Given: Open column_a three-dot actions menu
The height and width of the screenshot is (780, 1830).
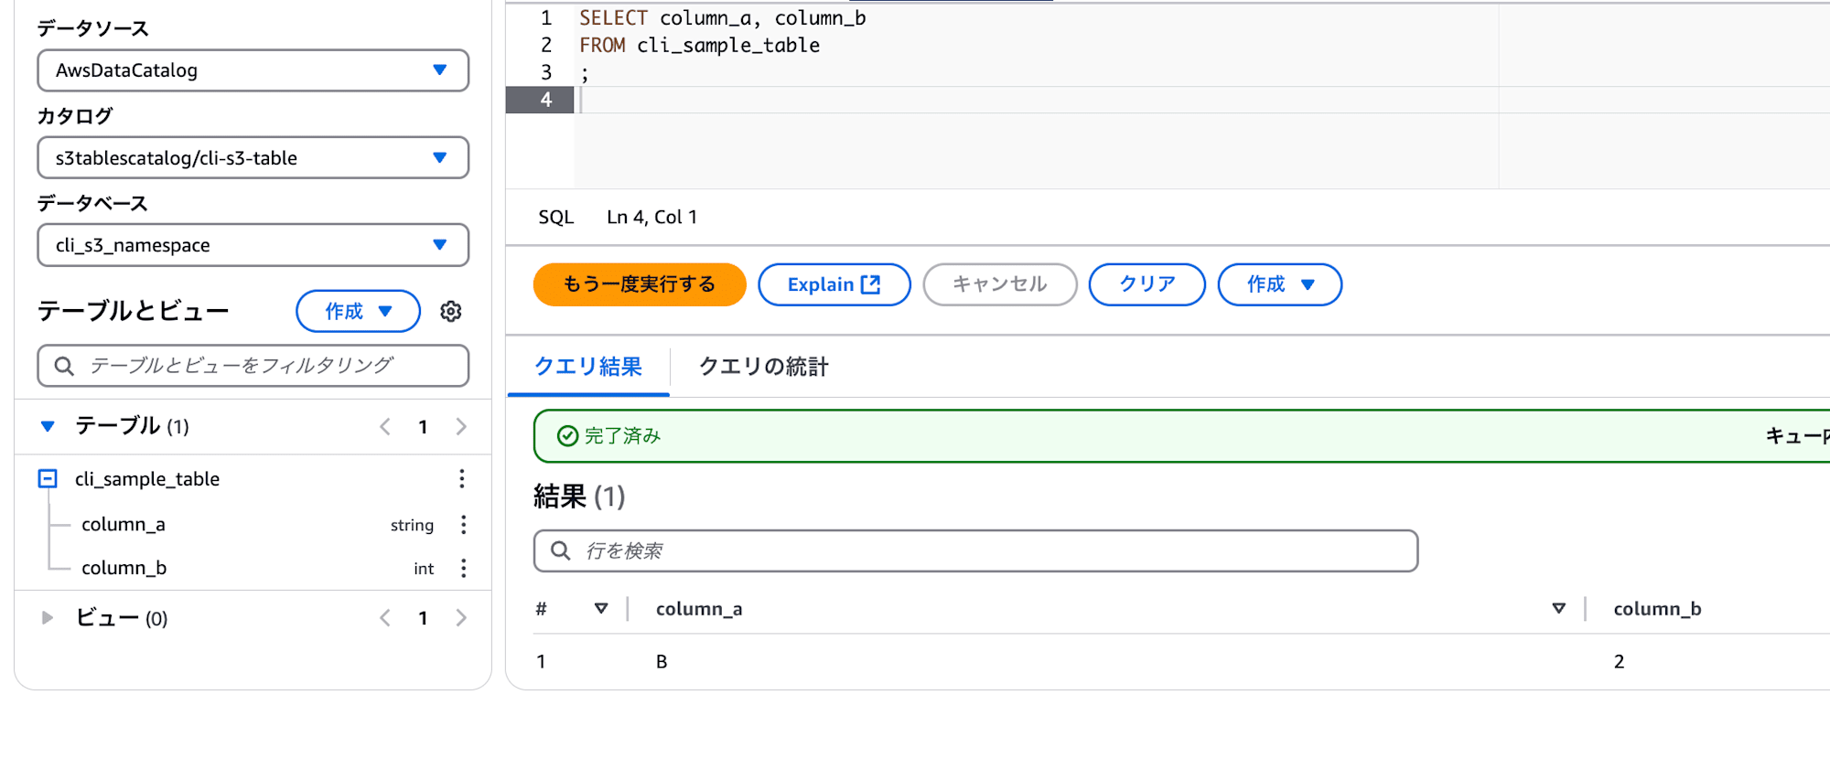Looking at the screenshot, I should 464,524.
